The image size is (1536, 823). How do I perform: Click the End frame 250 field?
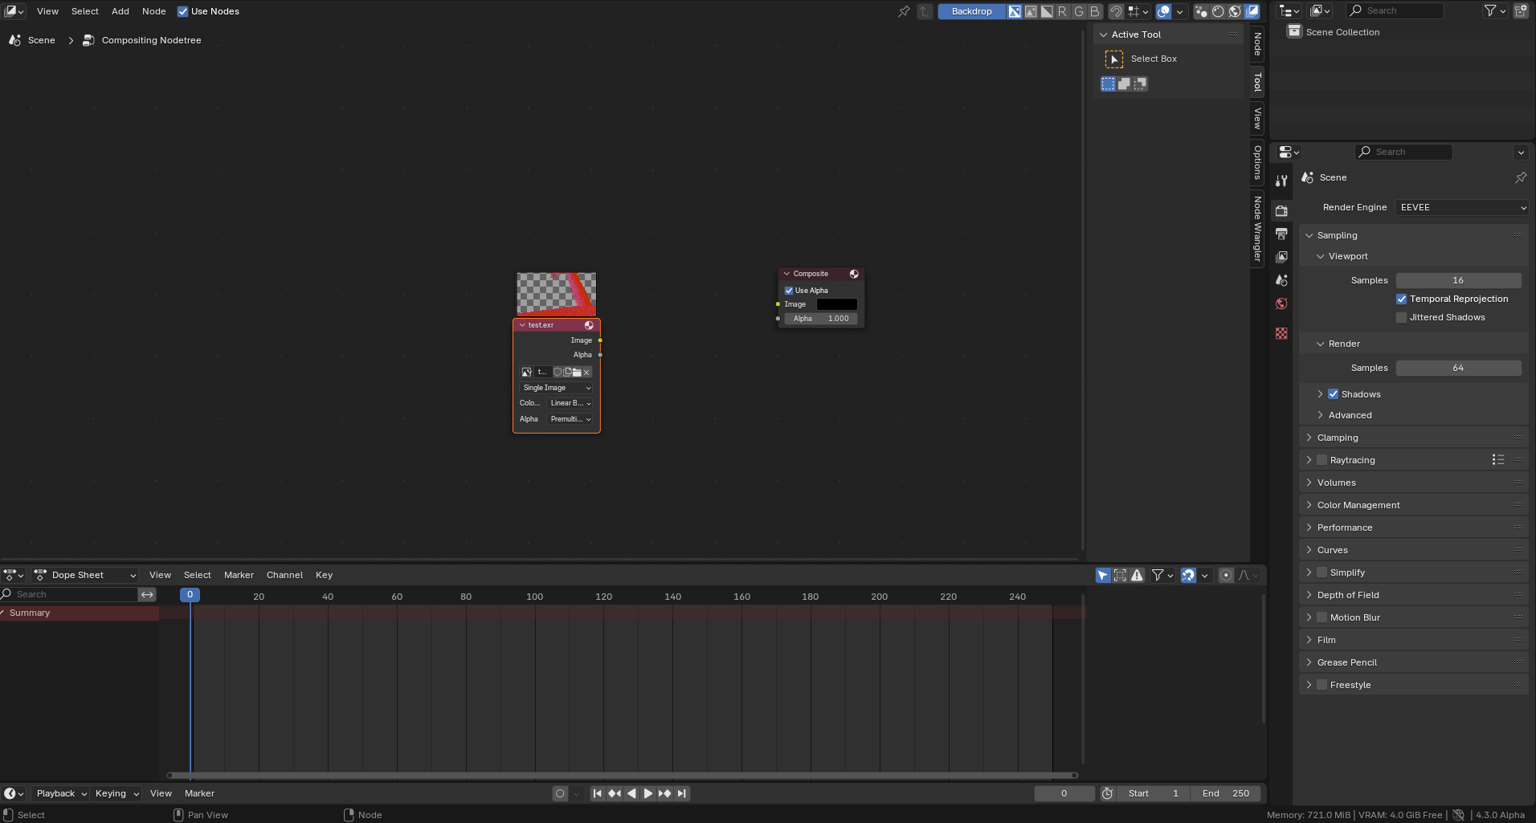click(1225, 793)
